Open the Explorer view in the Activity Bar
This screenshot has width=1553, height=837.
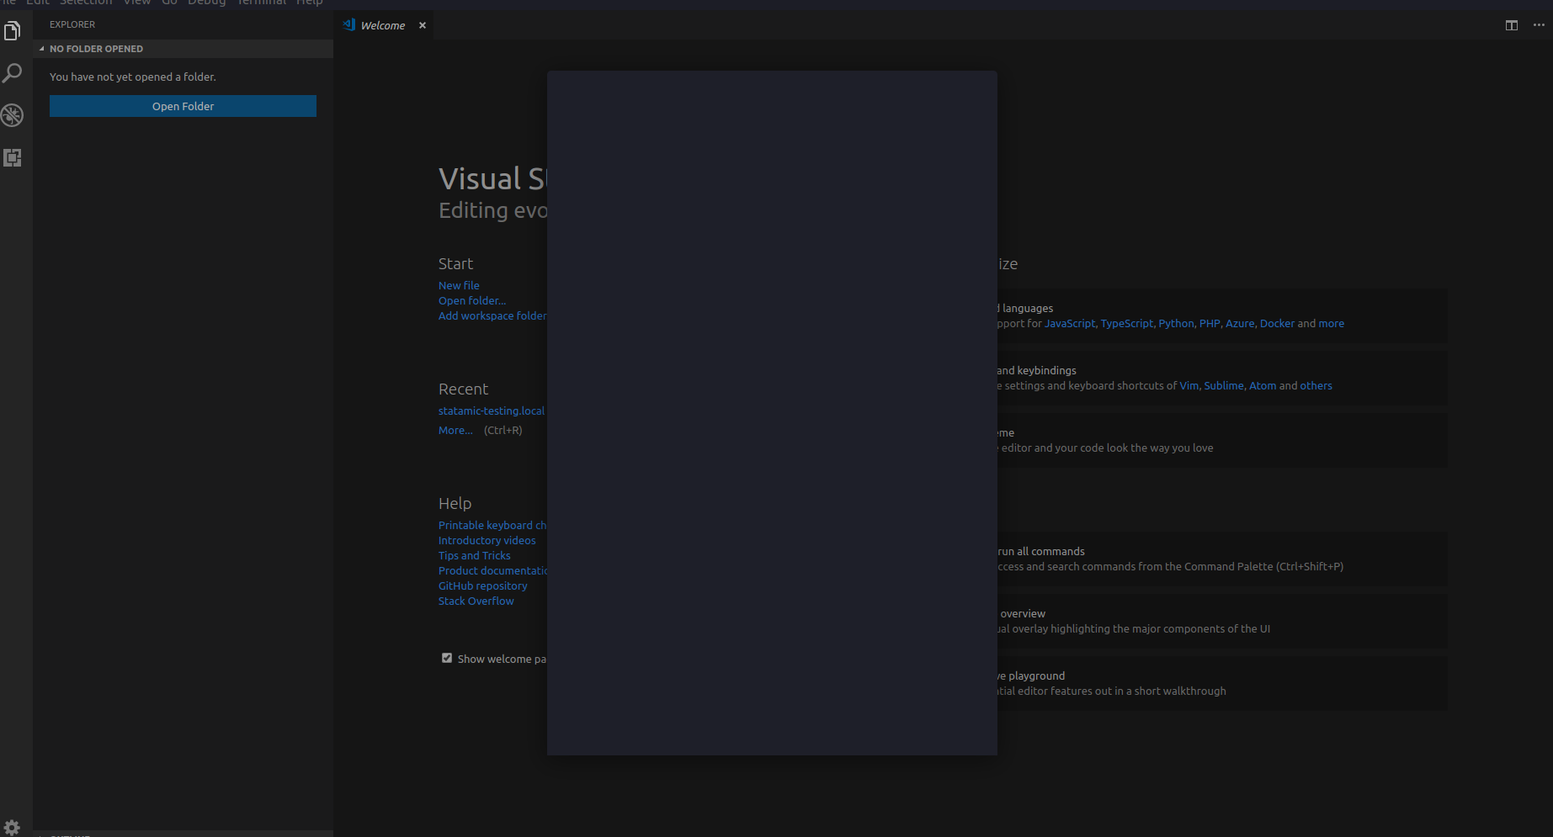pyautogui.click(x=13, y=30)
